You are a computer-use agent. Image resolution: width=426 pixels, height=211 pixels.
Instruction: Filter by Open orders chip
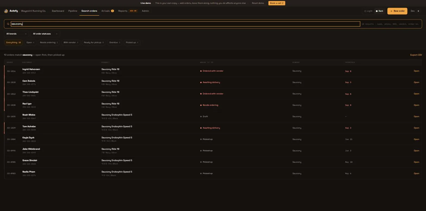coord(30,43)
